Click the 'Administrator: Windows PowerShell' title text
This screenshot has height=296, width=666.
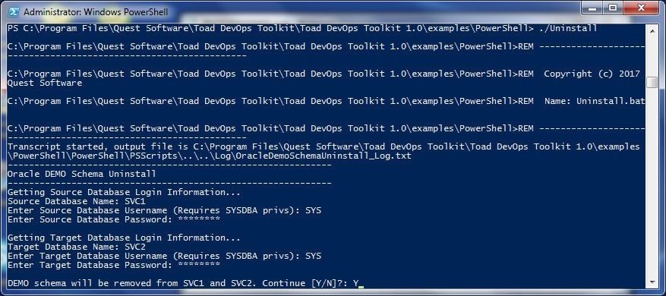[96, 12]
